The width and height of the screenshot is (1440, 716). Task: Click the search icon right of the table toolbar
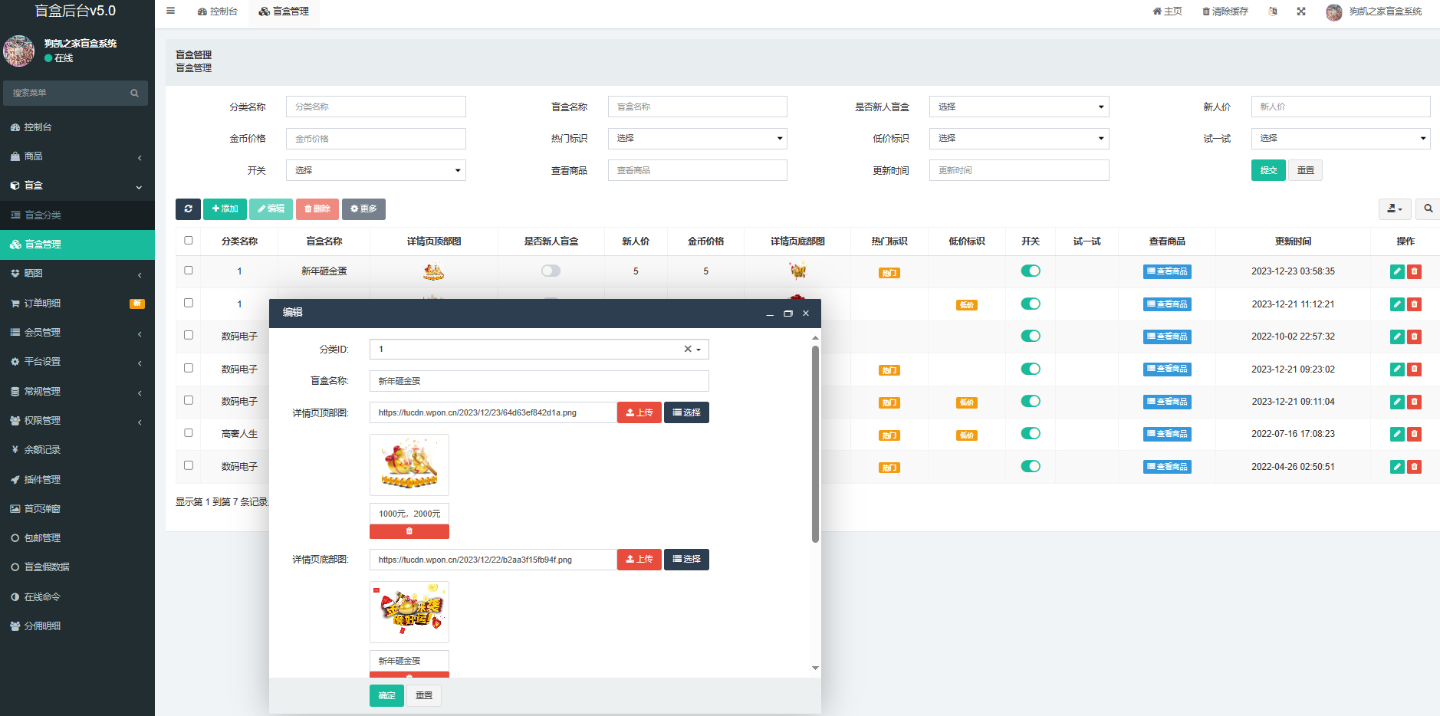1428,209
